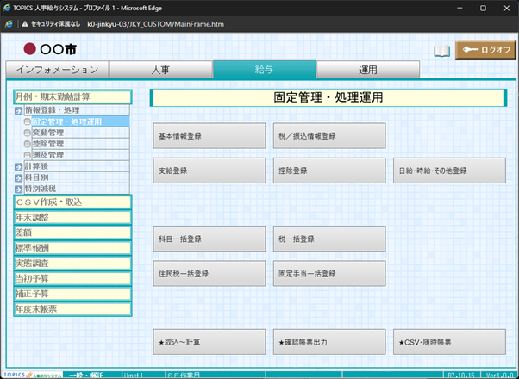The height and width of the screenshot is (379, 519).
Task: Expand the 情報登録・処理 tree arrow
Action: [x=19, y=111]
